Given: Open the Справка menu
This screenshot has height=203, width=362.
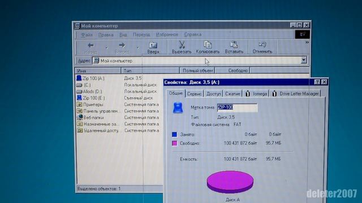Looking at the screenshot, I should pos(193,35).
